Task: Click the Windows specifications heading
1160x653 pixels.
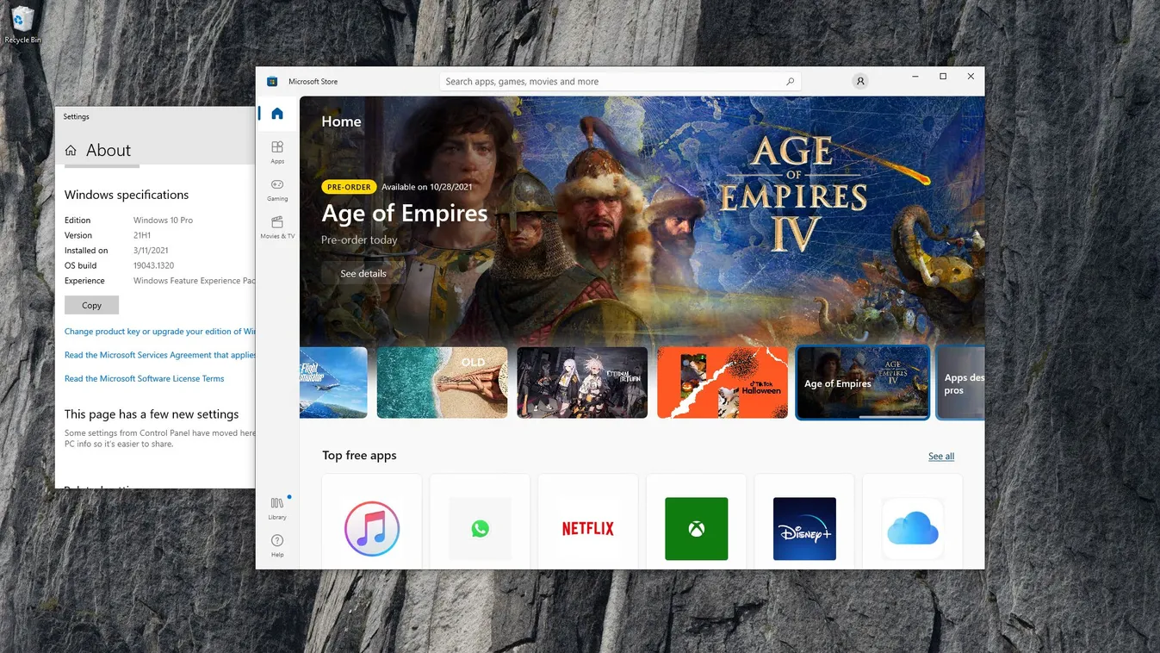Action: pyautogui.click(x=127, y=195)
